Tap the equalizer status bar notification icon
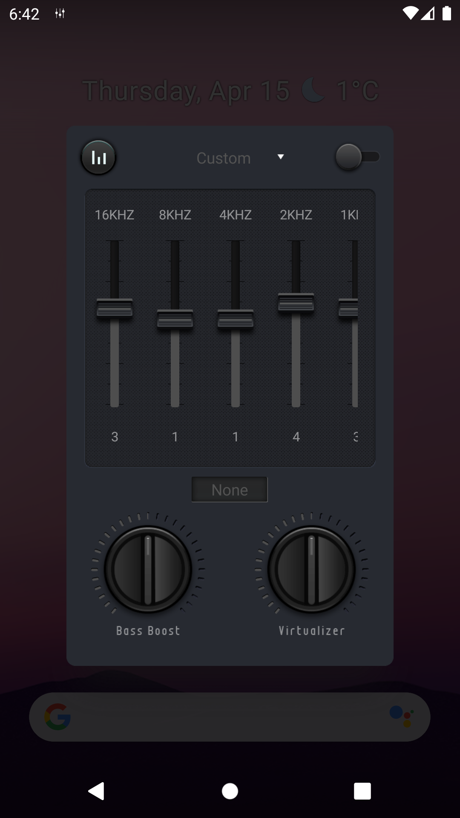This screenshot has width=460, height=818. coord(60,14)
